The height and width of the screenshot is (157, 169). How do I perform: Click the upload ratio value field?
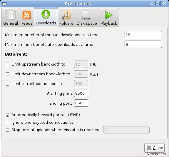(126, 130)
